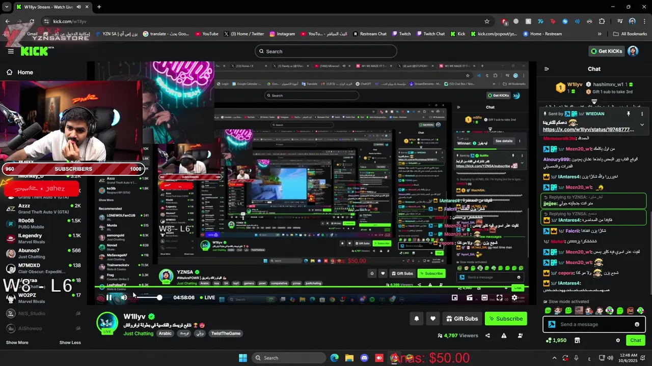652x366 pixels.
Task: Click Show Less in sidebar
Action: pos(70,343)
